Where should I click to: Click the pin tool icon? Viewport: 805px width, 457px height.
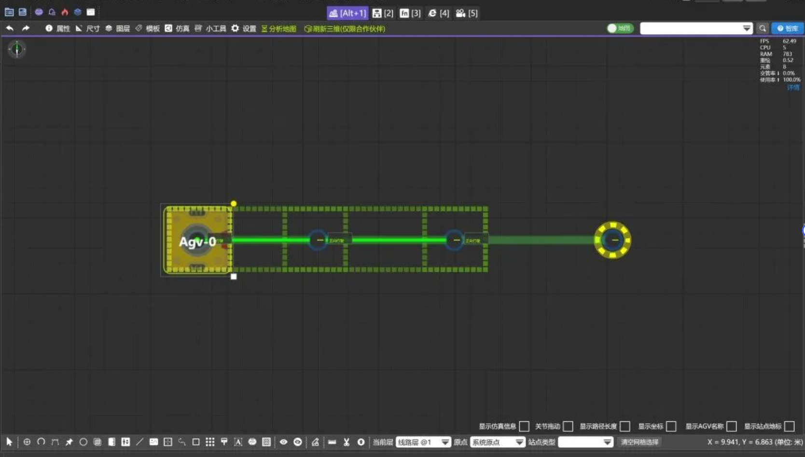[x=69, y=442]
